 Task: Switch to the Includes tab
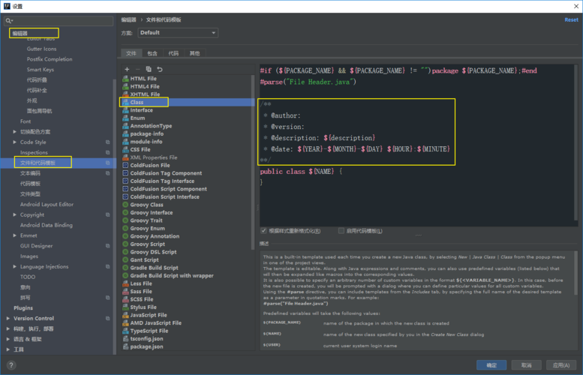(x=152, y=53)
